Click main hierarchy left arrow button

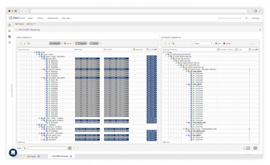coord(42,44)
